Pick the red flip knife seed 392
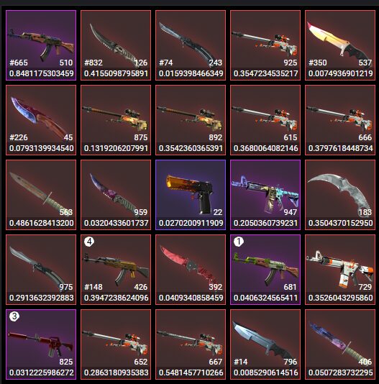 [x=191, y=270]
